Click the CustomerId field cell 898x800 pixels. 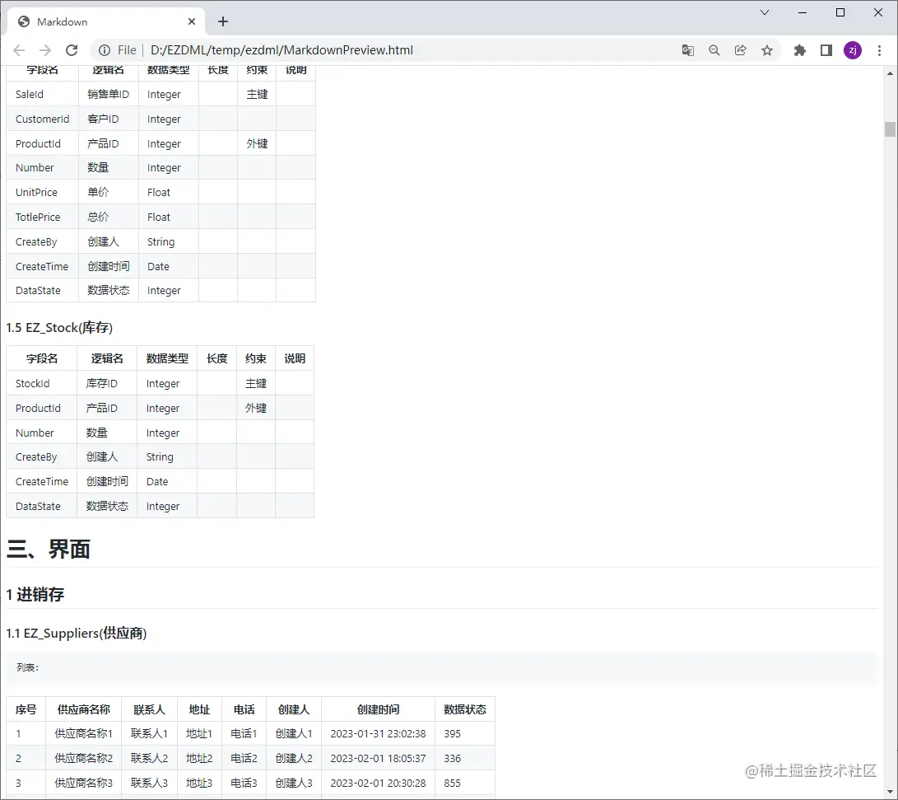42,119
